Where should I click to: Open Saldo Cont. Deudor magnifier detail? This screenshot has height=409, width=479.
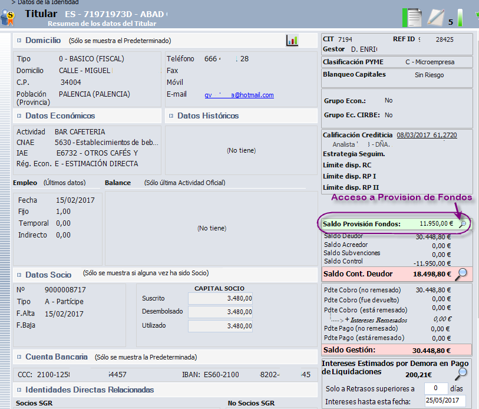(x=461, y=274)
